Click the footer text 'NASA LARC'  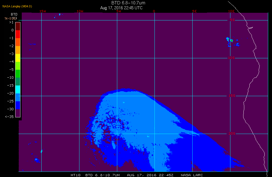point(192,175)
